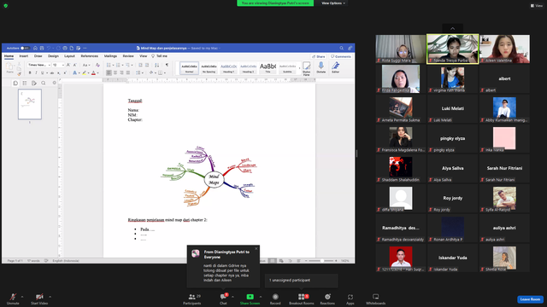Open the highlight color dropdown arrow
547x307 pixels.
[x=88, y=73]
